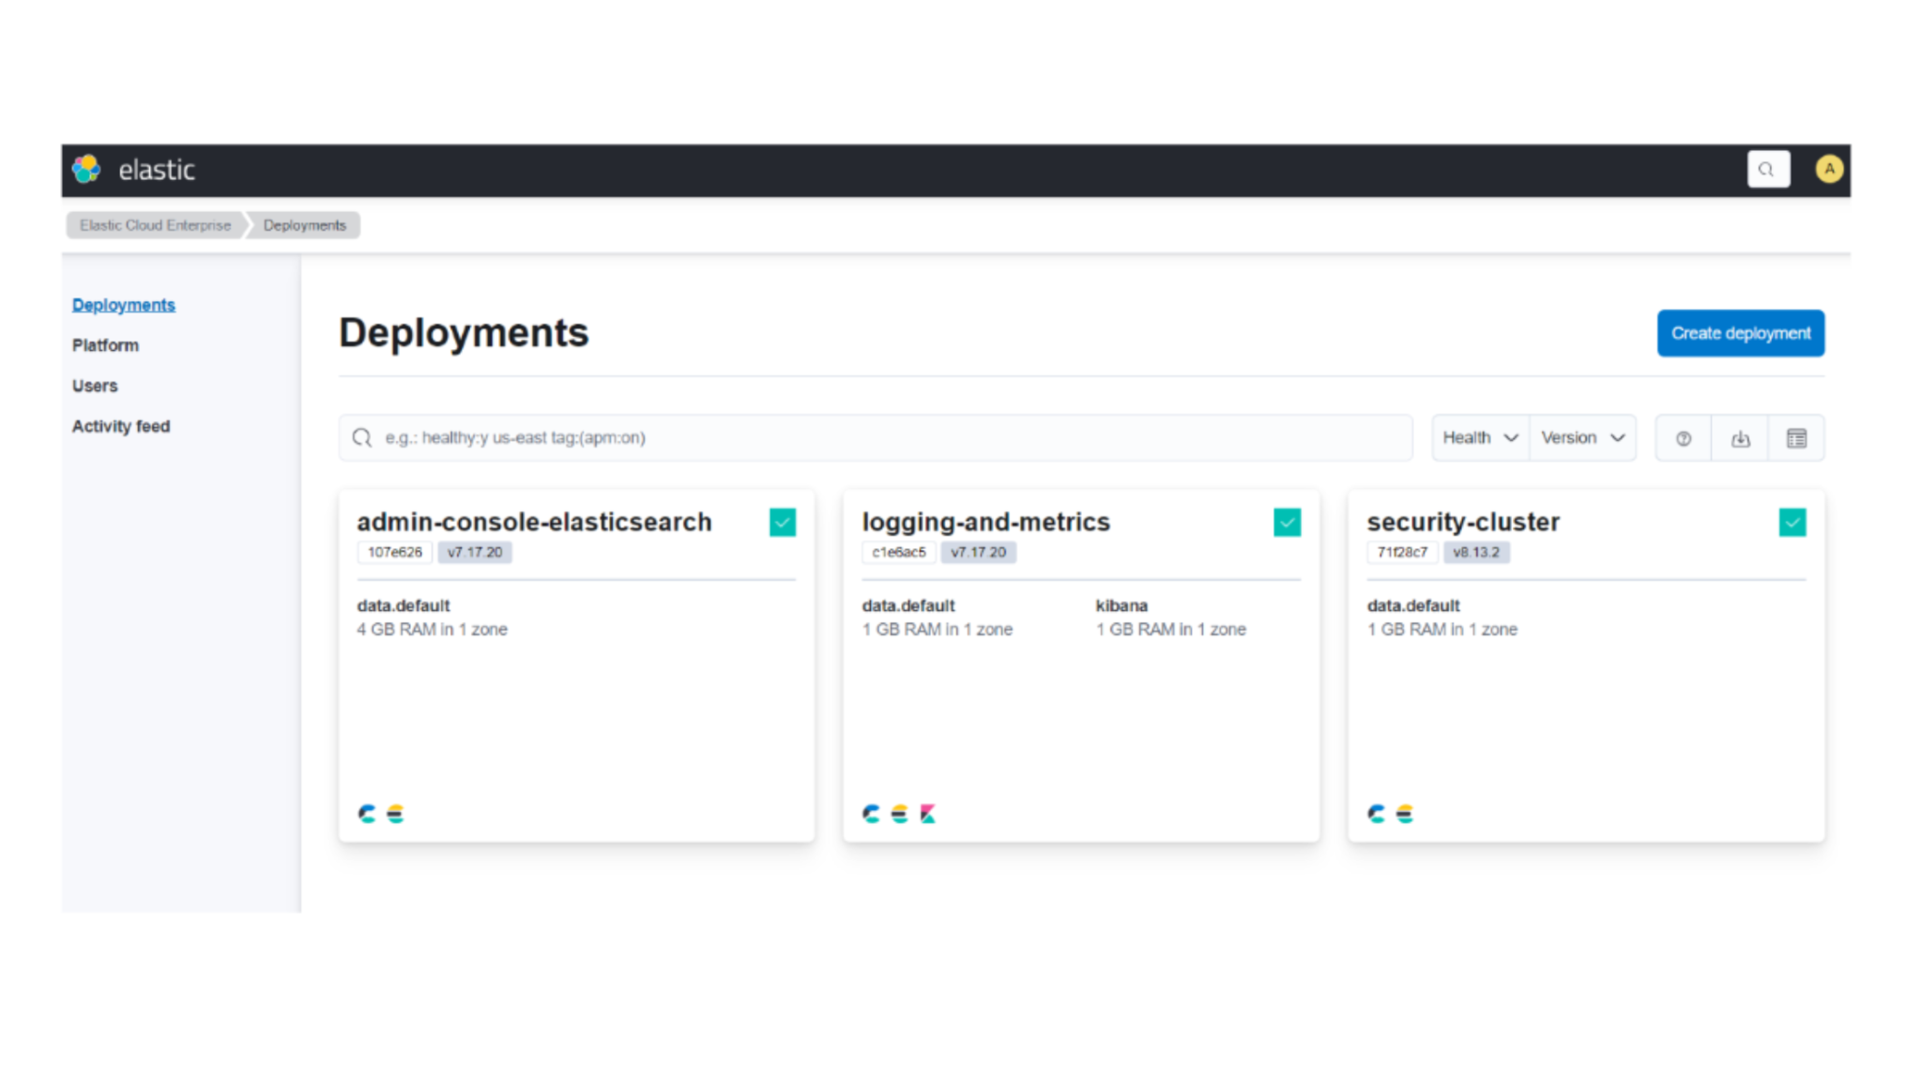1922x1081 pixels.
Task: Switch to table view icon
Action: point(1796,438)
